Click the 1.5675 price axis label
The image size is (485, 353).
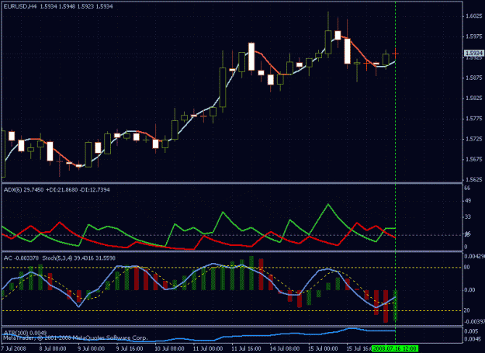coord(474,160)
